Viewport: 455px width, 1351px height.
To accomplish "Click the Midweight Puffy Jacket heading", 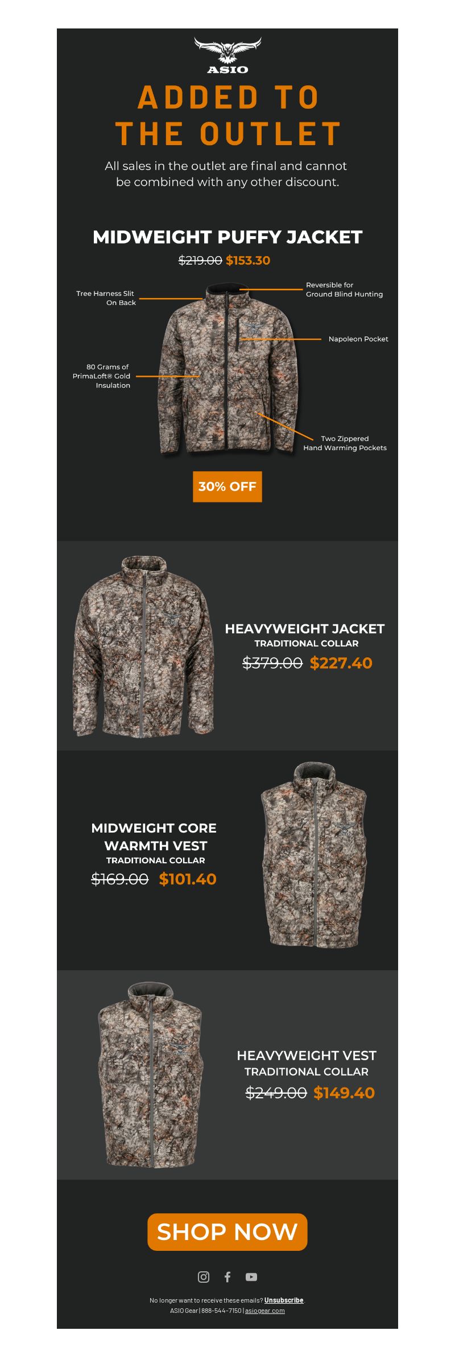I will pyautogui.click(x=227, y=237).
